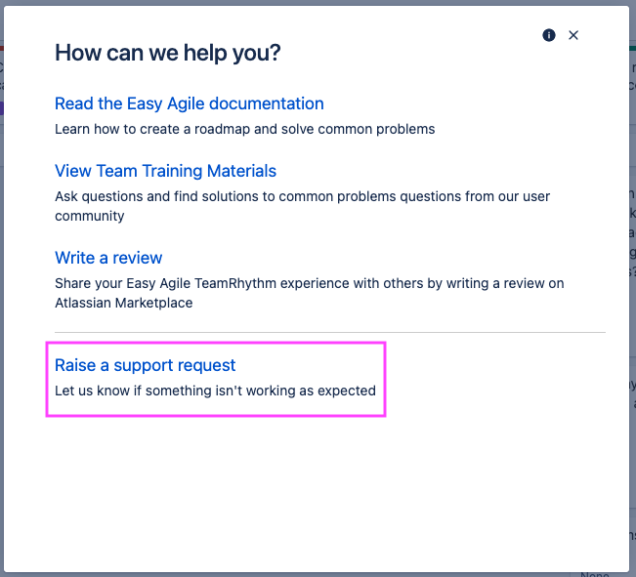The height and width of the screenshot is (577, 636).
Task: Click the "How can we help you?" heading
Action: (167, 53)
